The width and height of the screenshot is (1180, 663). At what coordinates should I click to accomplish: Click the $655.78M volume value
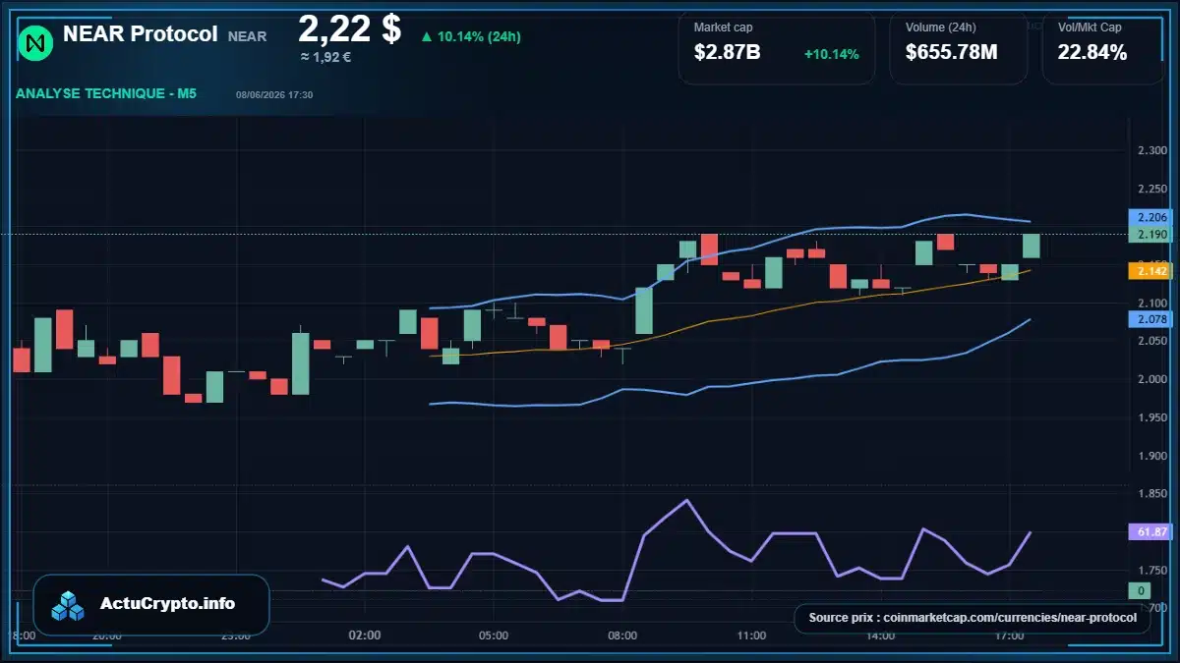coord(951,53)
